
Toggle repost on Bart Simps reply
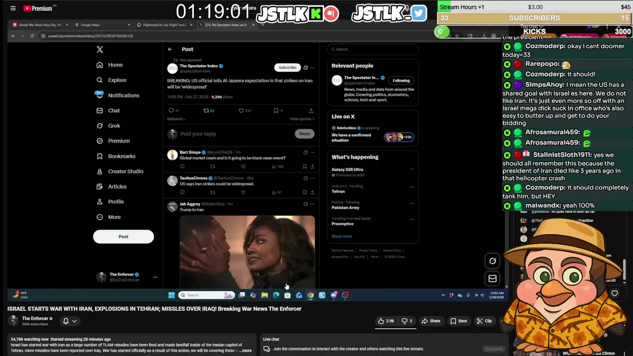213,167
